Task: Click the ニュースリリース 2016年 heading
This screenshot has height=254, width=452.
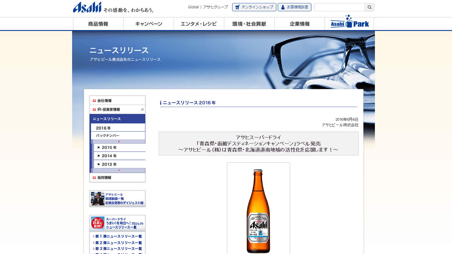Action: tap(189, 102)
